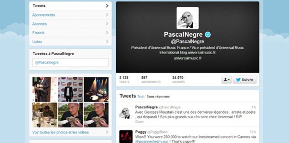The height and width of the screenshot is (143, 289).
Task: Expand the Abonnements list chevron
Action: tap(107, 15)
